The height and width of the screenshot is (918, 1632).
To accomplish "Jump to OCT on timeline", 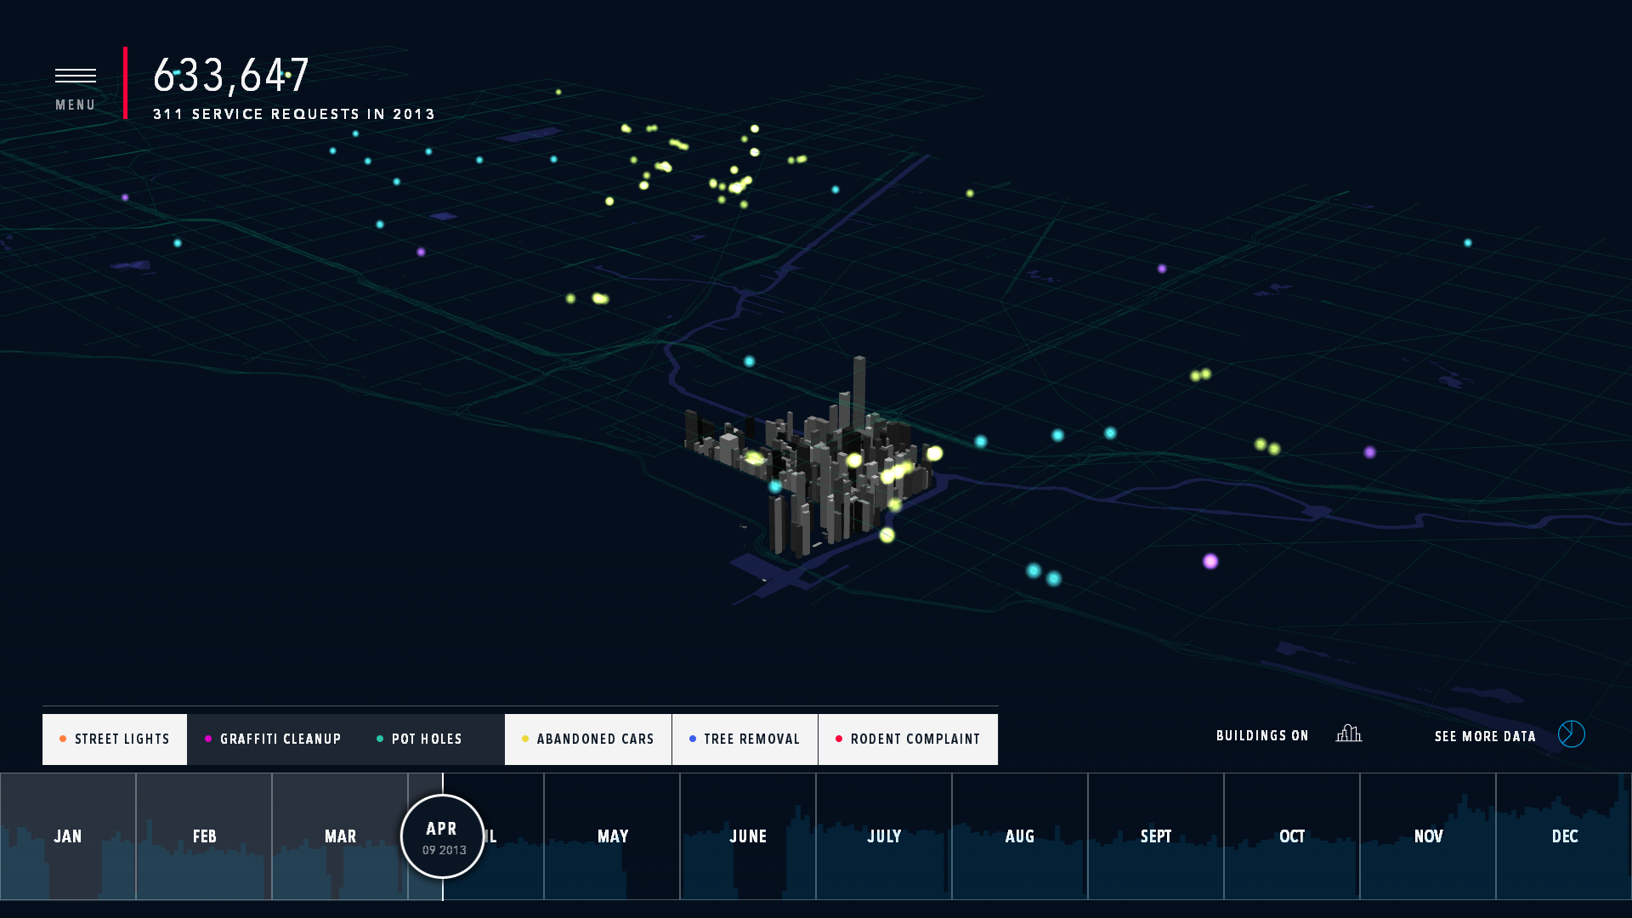I will tap(1292, 836).
